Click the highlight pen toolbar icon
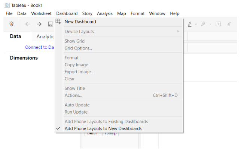This screenshot has width=241, height=150. 189,24
